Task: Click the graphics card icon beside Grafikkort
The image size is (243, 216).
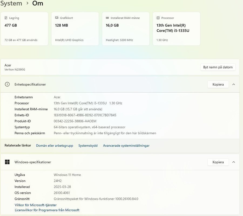Action: (57, 18)
